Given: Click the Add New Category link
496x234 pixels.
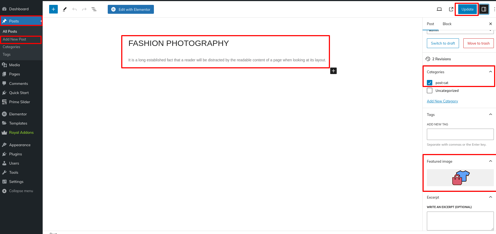Looking at the screenshot, I should tap(442, 101).
